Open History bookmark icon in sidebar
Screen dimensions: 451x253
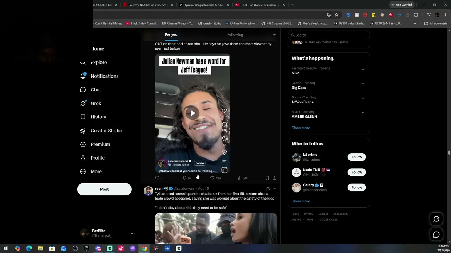click(83, 117)
